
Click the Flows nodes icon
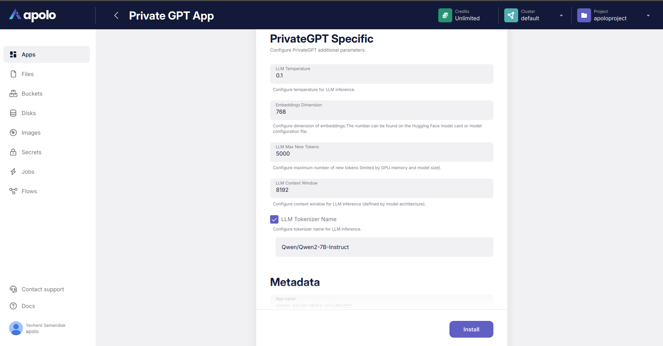13,191
